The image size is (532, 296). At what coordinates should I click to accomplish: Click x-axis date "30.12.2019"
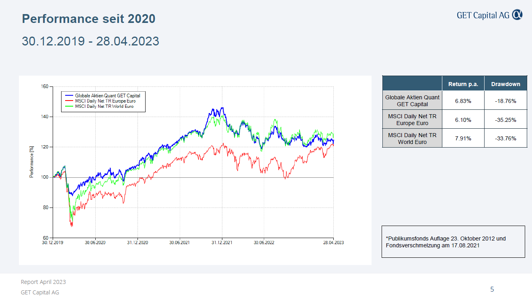[53, 243]
